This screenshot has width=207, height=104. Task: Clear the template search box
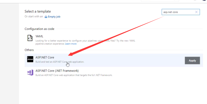click(196, 12)
